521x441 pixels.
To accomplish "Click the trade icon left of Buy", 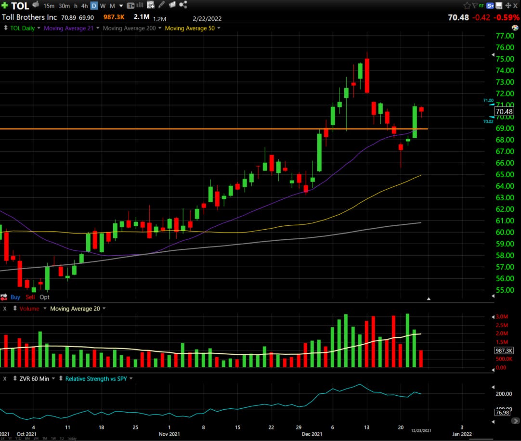I will coord(4,297).
